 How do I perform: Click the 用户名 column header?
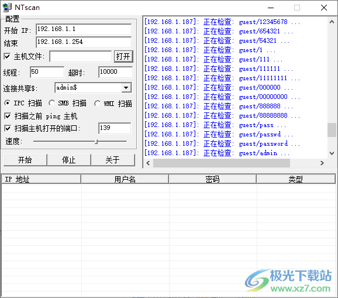pos(125,179)
